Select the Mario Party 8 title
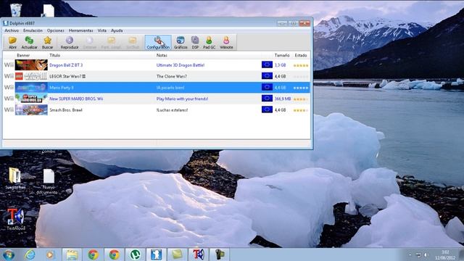The width and height of the screenshot is (464, 261). 62,88
